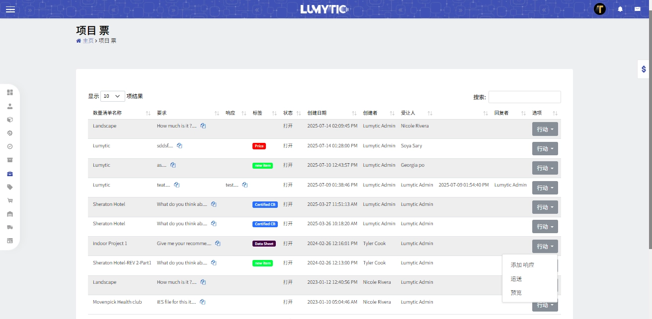This screenshot has height=319, width=652.
Task: Open 行动 dropdown for Sheraton Hotel 2025-03-27 row
Action: [545, 207]
